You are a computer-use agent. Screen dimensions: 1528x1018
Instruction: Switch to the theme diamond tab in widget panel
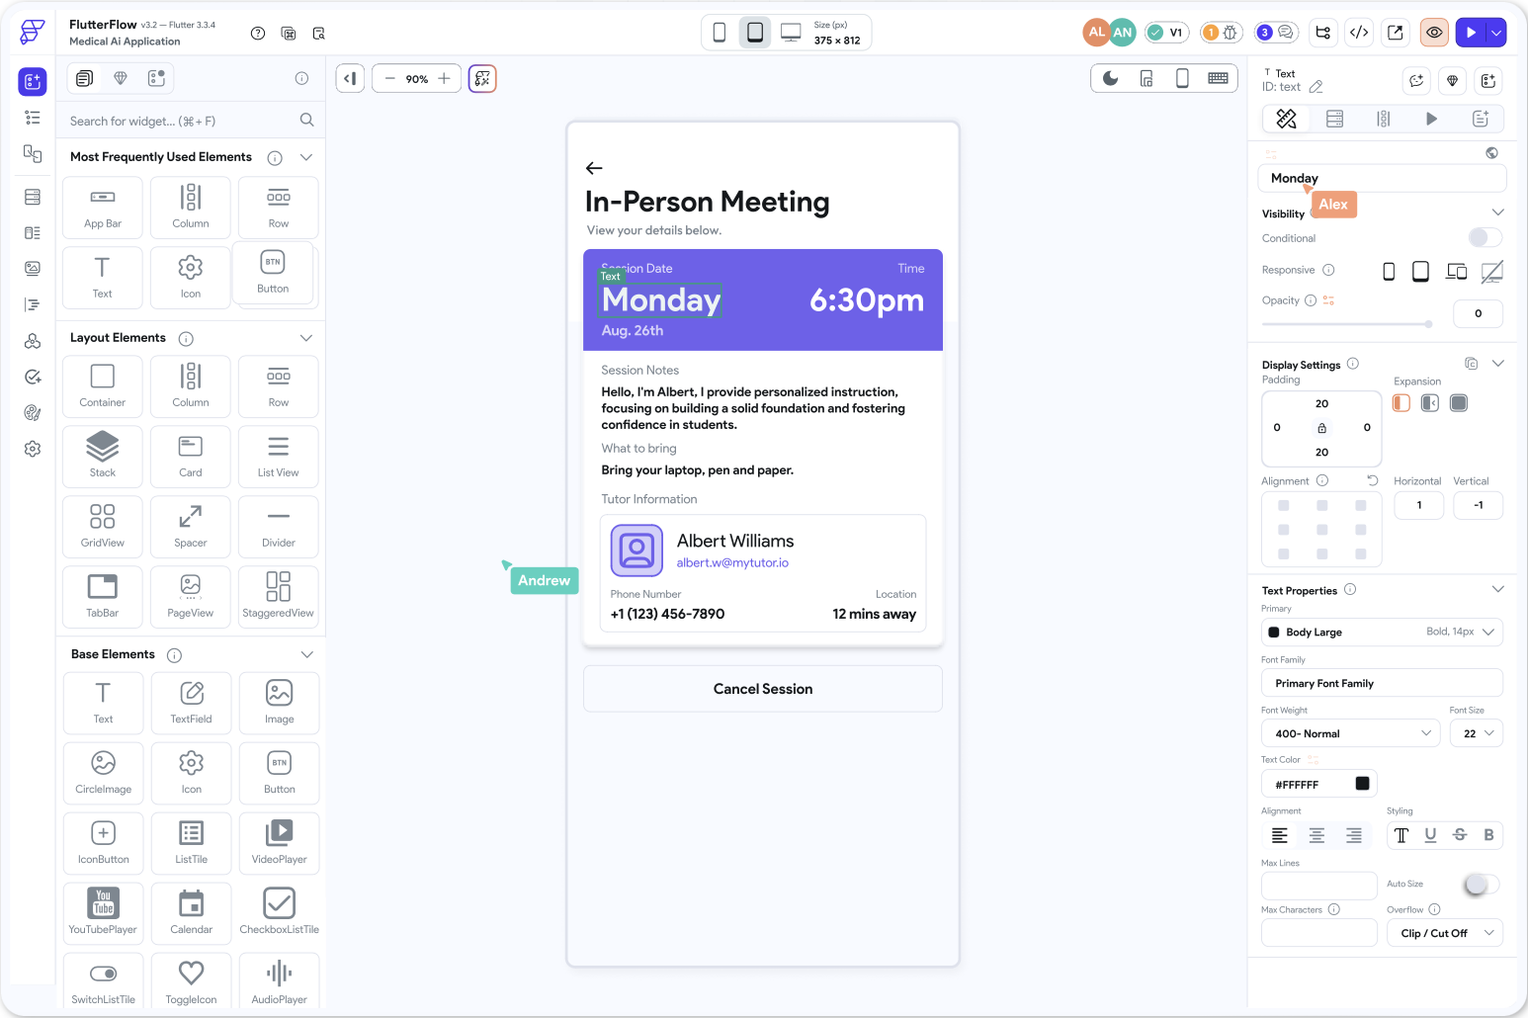tap(121, 78)
